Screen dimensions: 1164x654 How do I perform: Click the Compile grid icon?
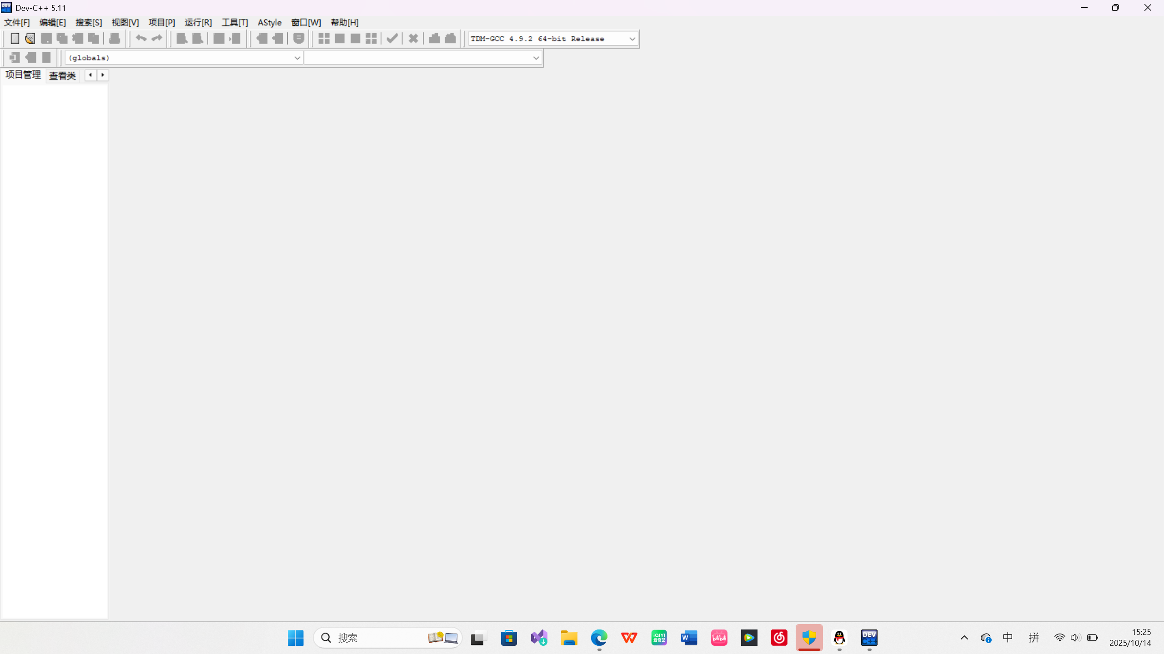click(324, 39)
